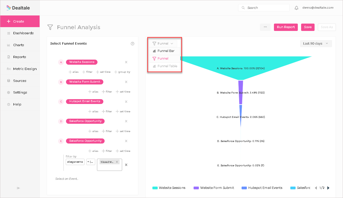The height and width of the screenshot is (198, 343).
Task: Add alias to Website Sessions
Action: click(x=74, y=72)
